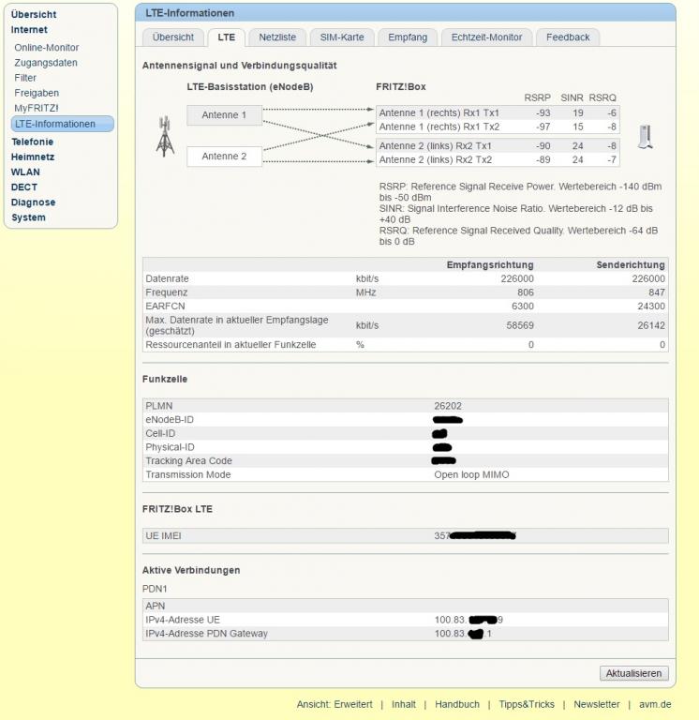Open the Handbuch footer link

coord(457,704)
